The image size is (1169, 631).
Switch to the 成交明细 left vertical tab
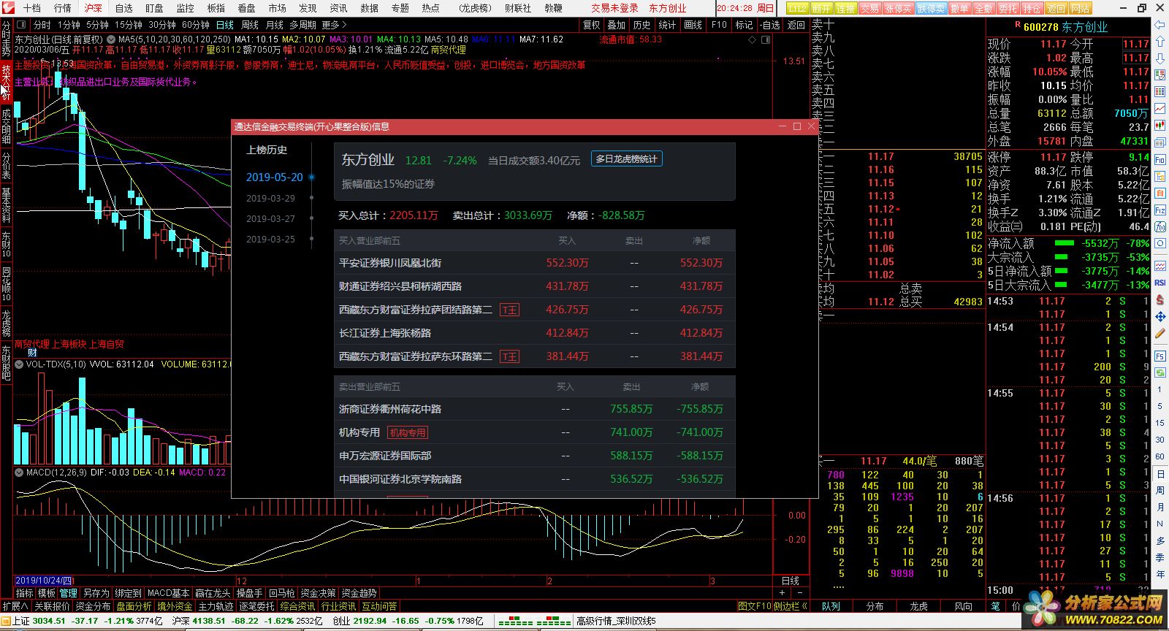[6, 126]
